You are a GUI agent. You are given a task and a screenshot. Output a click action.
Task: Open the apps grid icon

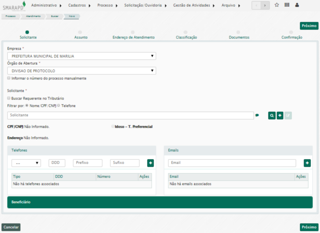click(x=287, y=5)
